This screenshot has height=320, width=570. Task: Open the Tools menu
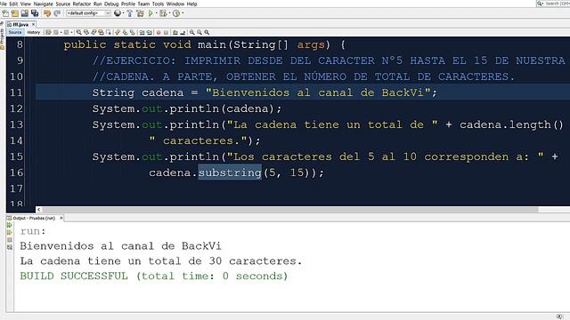pos(158,4)
